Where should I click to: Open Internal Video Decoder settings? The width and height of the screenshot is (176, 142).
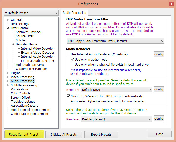[x=37, y=48]
